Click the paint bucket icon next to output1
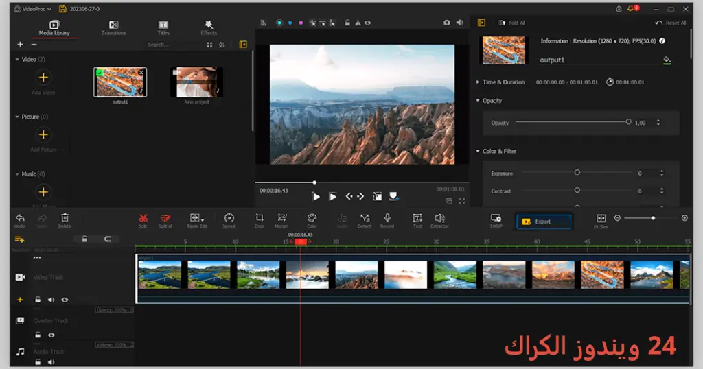The height and width of the screenshot is (369, 703). 667,60
